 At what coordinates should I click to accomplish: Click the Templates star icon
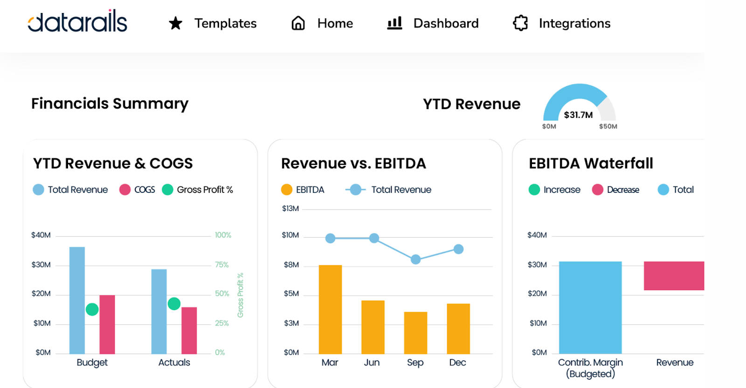coord(176,23)
